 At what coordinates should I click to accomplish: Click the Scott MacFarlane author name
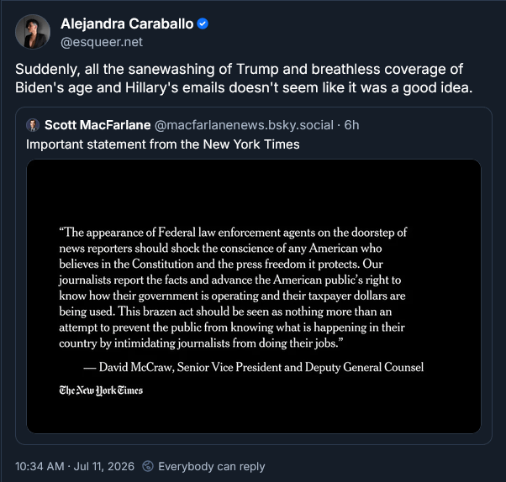pos(98,125)
